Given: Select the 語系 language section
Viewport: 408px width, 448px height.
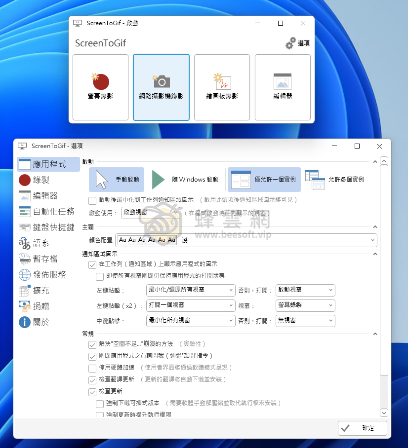Looking at the screenshot, I should (48, 243).
